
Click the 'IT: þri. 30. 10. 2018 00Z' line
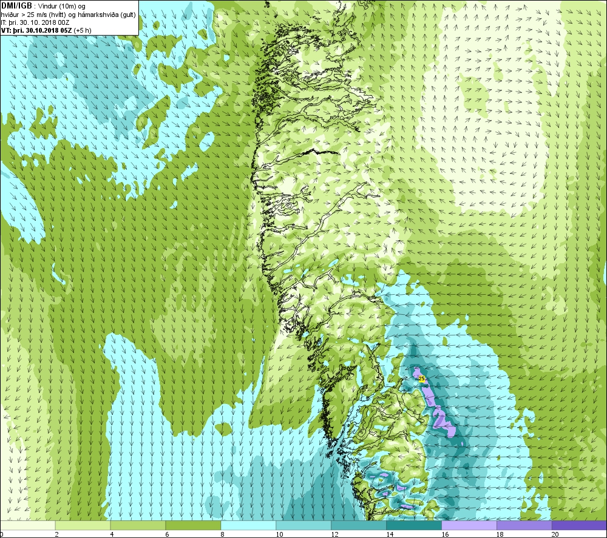pos(35,22)
